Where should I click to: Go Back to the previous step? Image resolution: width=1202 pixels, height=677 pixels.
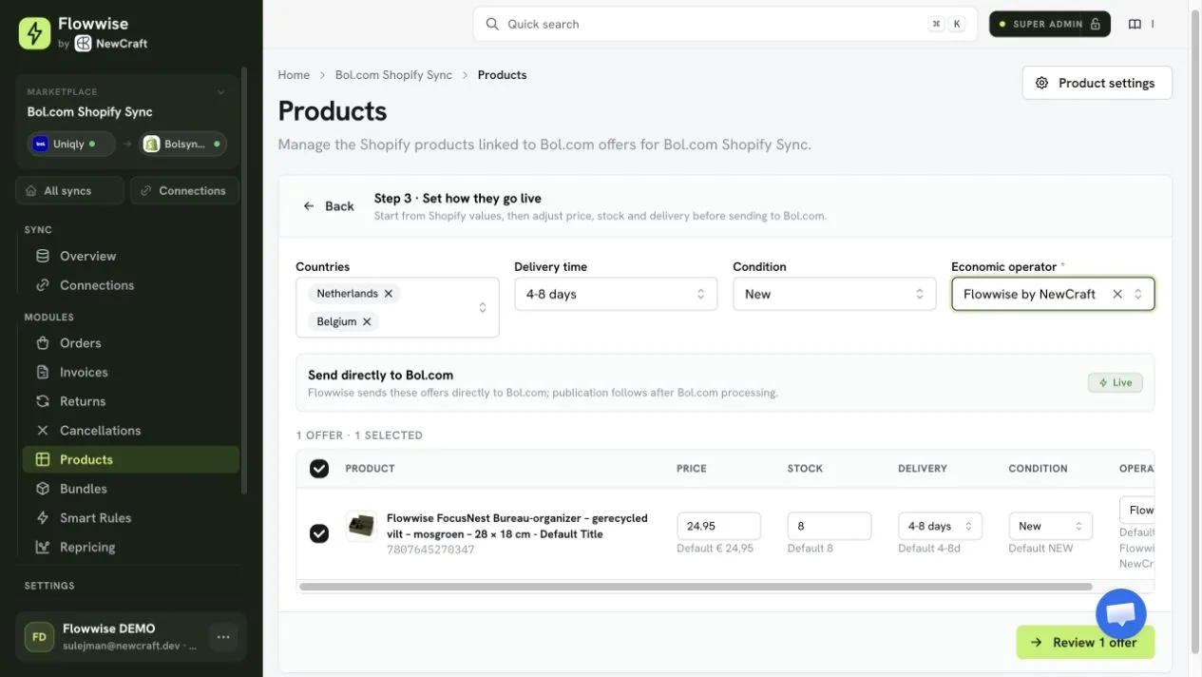[328, 206]
